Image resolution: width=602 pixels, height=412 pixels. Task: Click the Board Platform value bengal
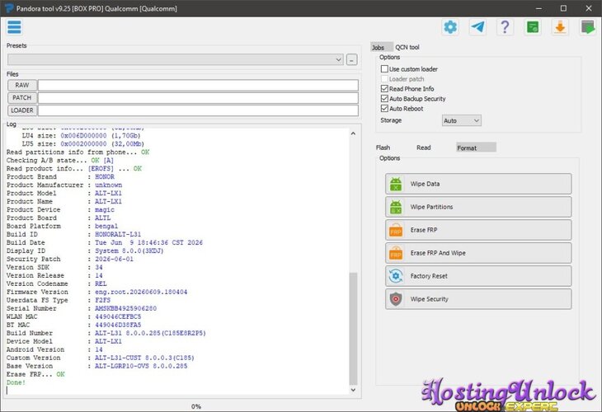point(106,226)
